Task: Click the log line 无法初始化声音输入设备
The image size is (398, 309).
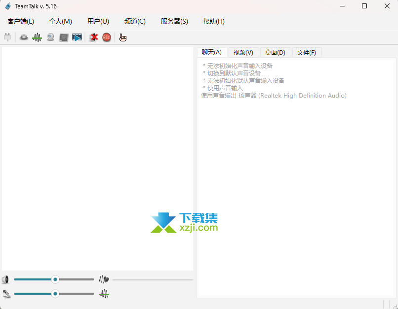Action: [x=238, y=66]
